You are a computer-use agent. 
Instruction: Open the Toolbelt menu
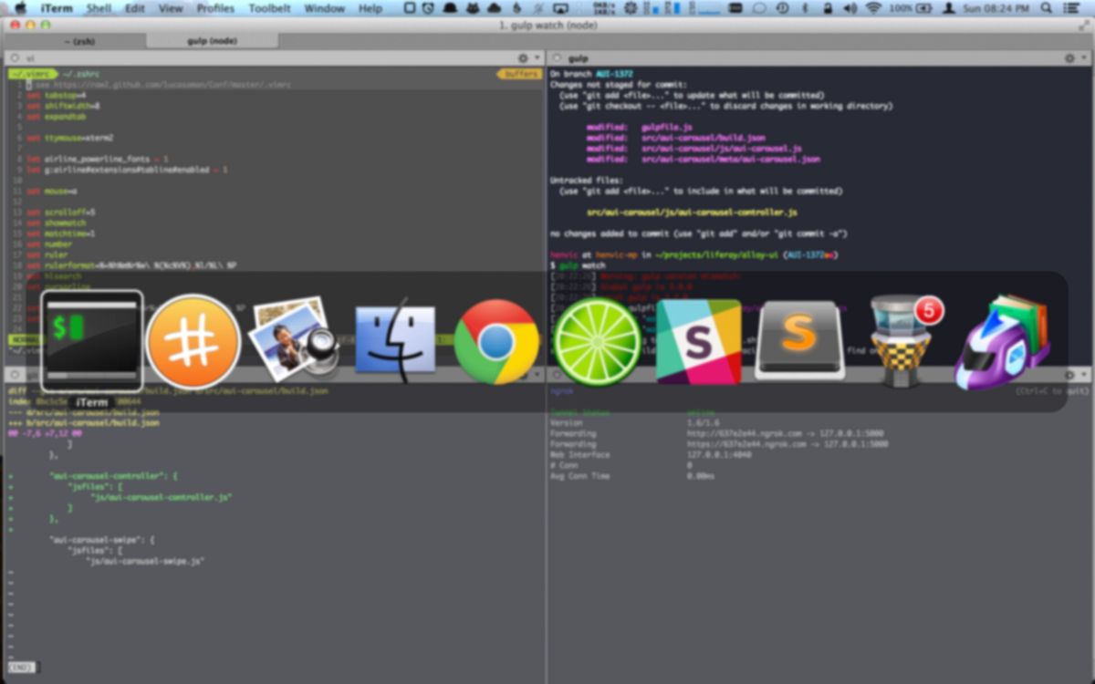pos(269,8)
